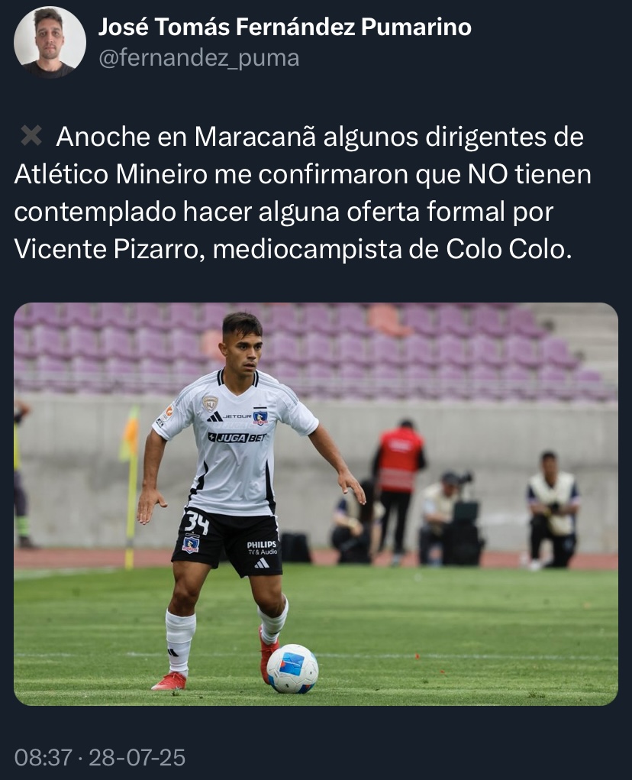The width and height of the screenshot is (632, 780).
Task: Click the 28-07-25 date
Action: [137, 758]
